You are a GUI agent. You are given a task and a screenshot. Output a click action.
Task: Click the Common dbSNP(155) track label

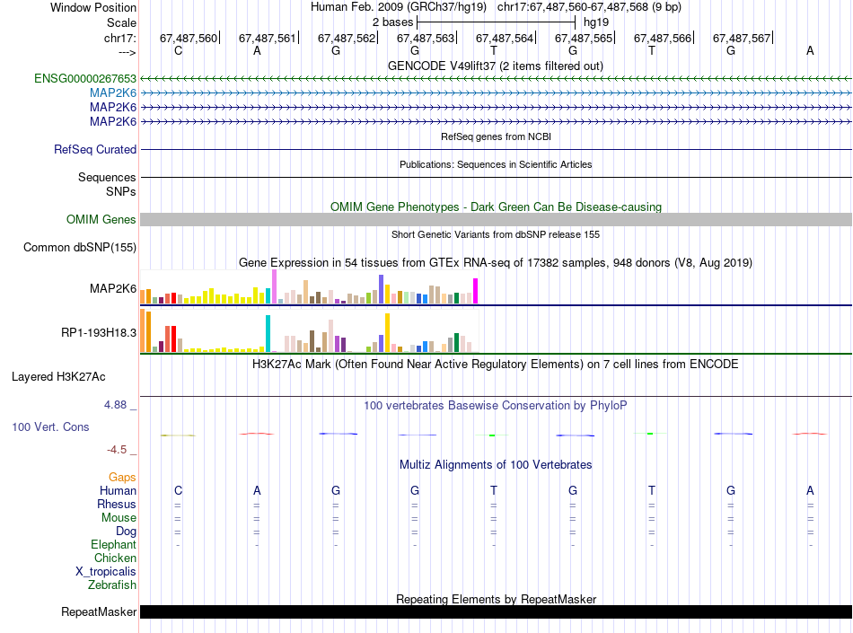click(x=80, y=248)
